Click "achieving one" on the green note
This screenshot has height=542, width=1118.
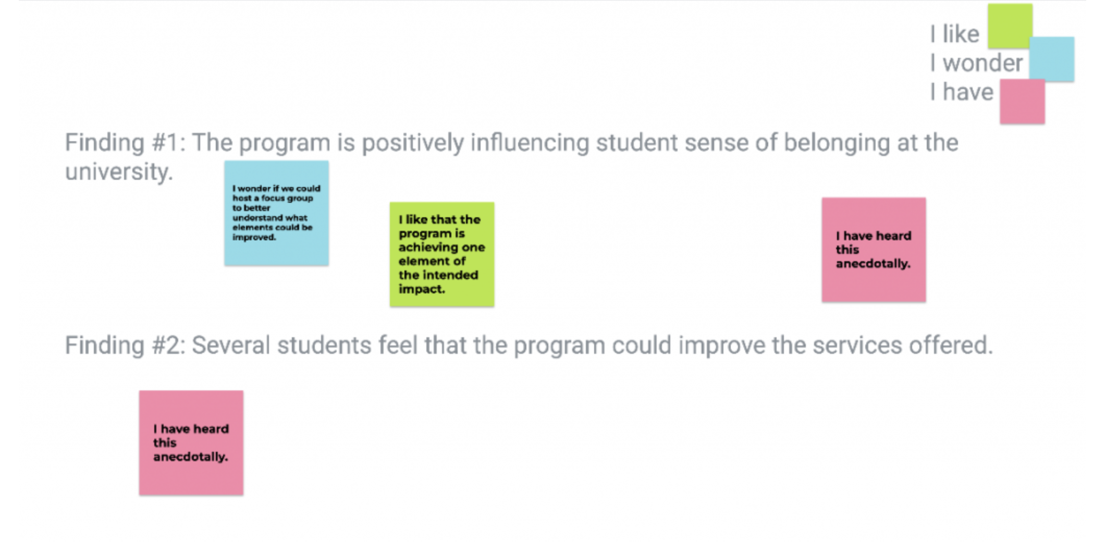tap(441, 247)
